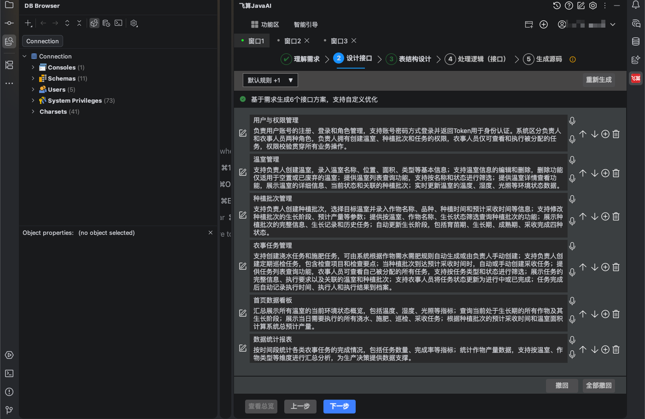This screenshot has width=645, height=419.
Task: Open JavaAI settings hexagon icon
Action: click(593, 6)
